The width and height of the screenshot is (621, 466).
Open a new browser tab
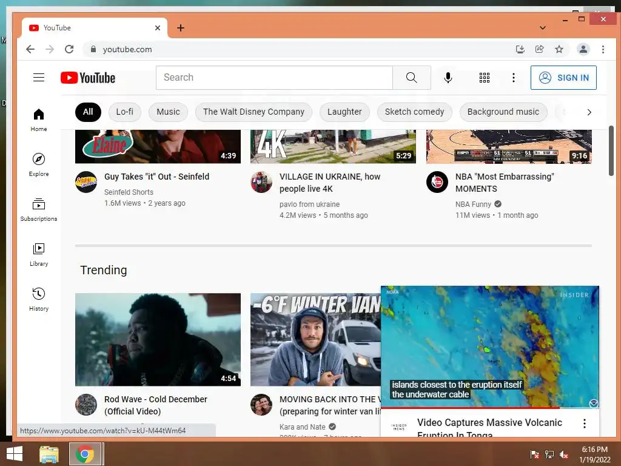(181, 28)
